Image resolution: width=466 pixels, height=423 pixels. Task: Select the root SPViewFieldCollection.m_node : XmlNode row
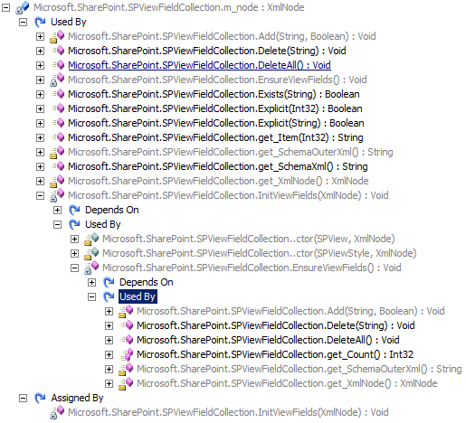pos(169,7)
